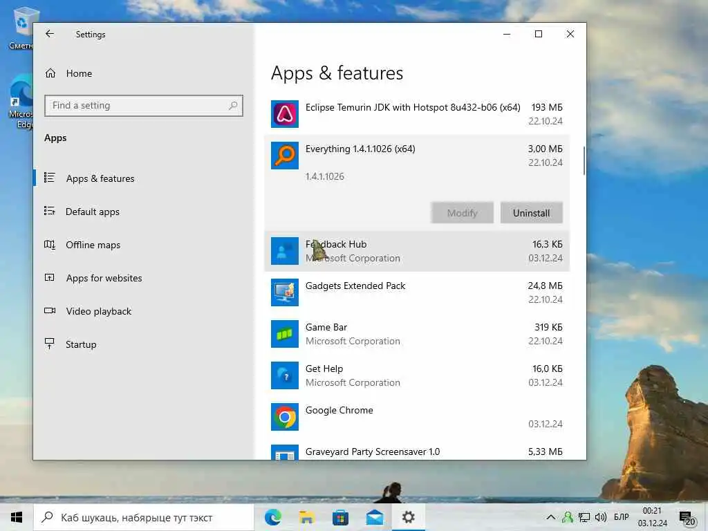Click the Google Chrome app icon
Screen dimensions: 708x531
point(284,417)
